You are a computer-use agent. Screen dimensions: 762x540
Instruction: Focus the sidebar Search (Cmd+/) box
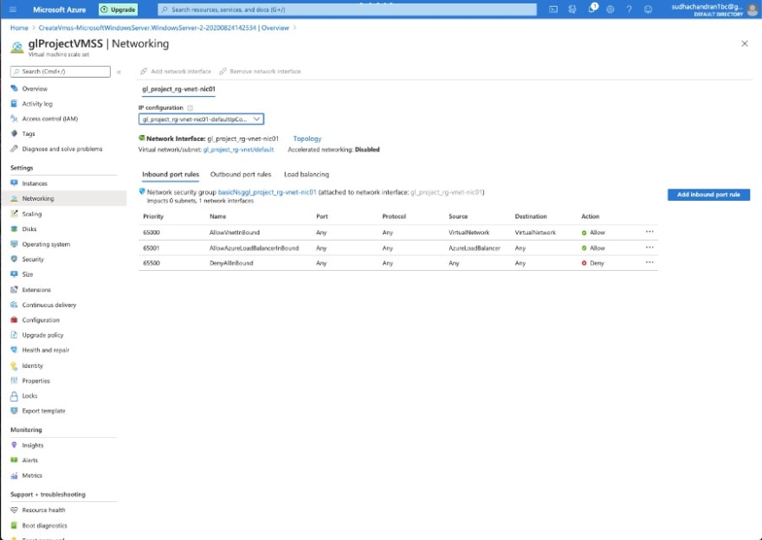point(61,71)
